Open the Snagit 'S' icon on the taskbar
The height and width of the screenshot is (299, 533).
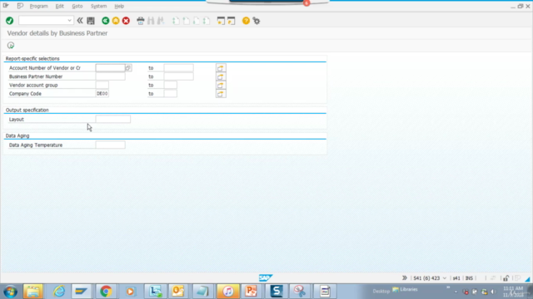click(x=276, y=292)
